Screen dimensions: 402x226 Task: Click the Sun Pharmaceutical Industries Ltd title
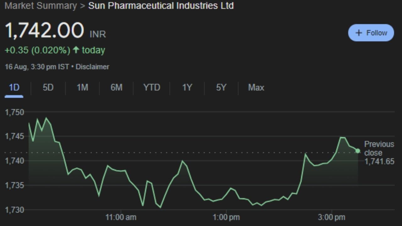161,6
